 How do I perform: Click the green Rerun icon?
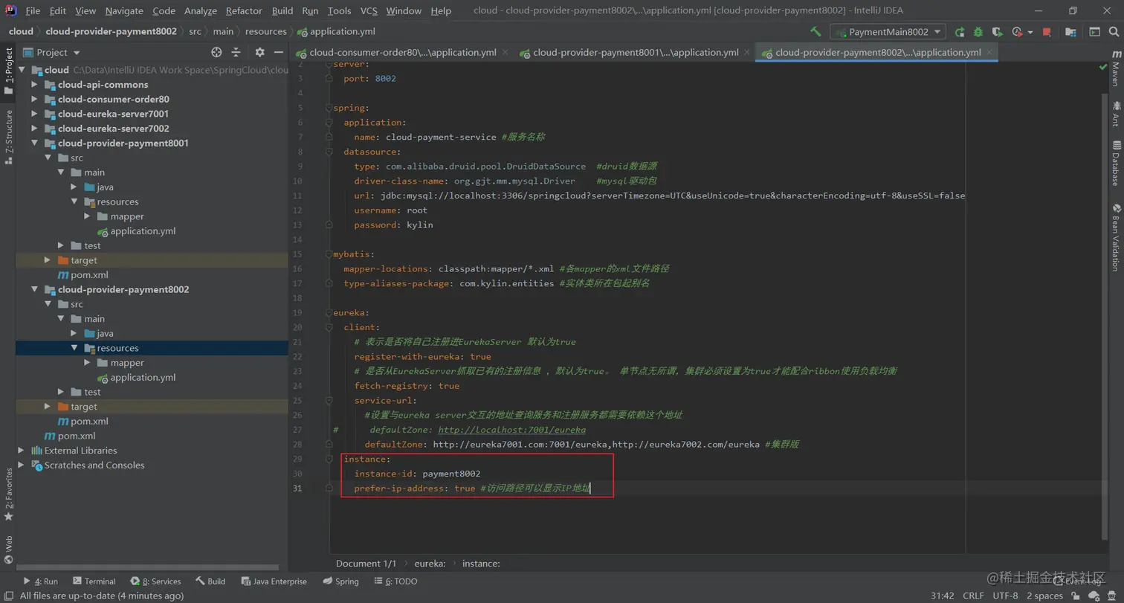pos(960,32)
